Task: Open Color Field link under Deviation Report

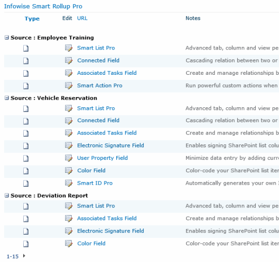Action: pos(91,243)
